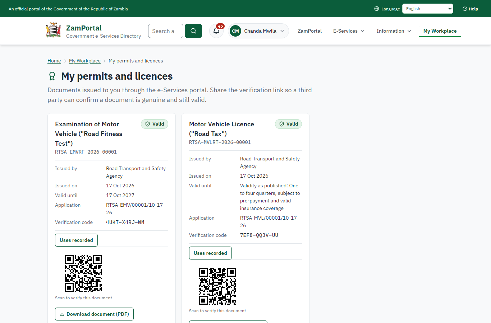Click the ZamPortal coat of arms logo
This screenshot has height=323, width=491.
[x=53, y=31]
